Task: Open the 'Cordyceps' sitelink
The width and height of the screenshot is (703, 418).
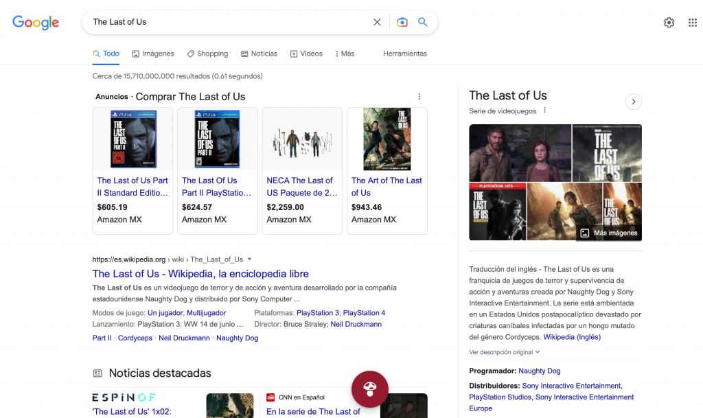Action: 135,338
